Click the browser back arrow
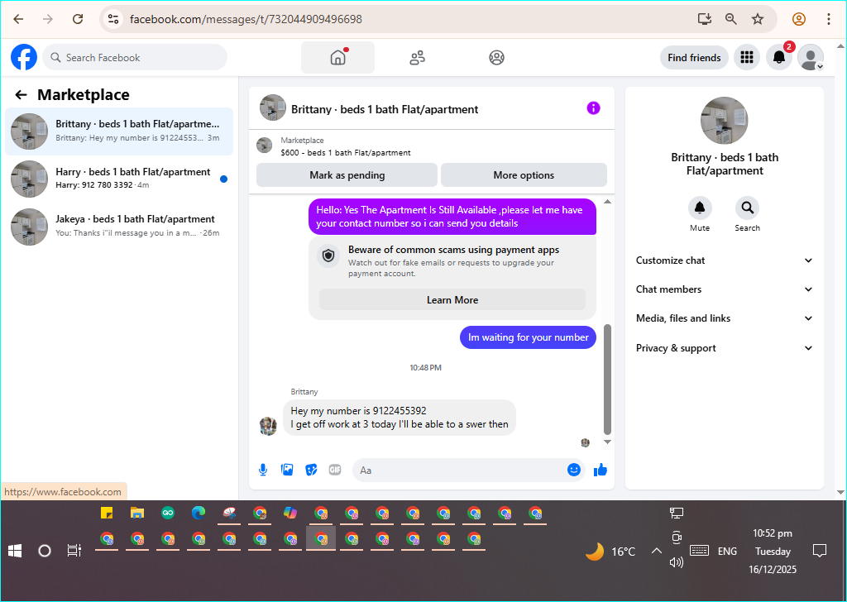This screenshot has width=847, height=602. (18, 19)
